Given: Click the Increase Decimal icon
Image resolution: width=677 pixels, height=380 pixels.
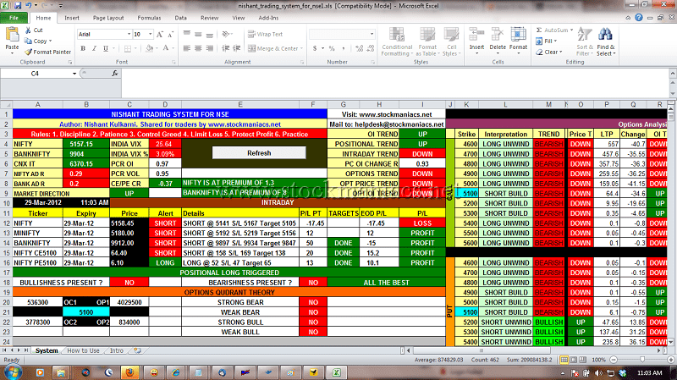Looking at the screenshot, I should pyautogui.click(x=359, y=48).
